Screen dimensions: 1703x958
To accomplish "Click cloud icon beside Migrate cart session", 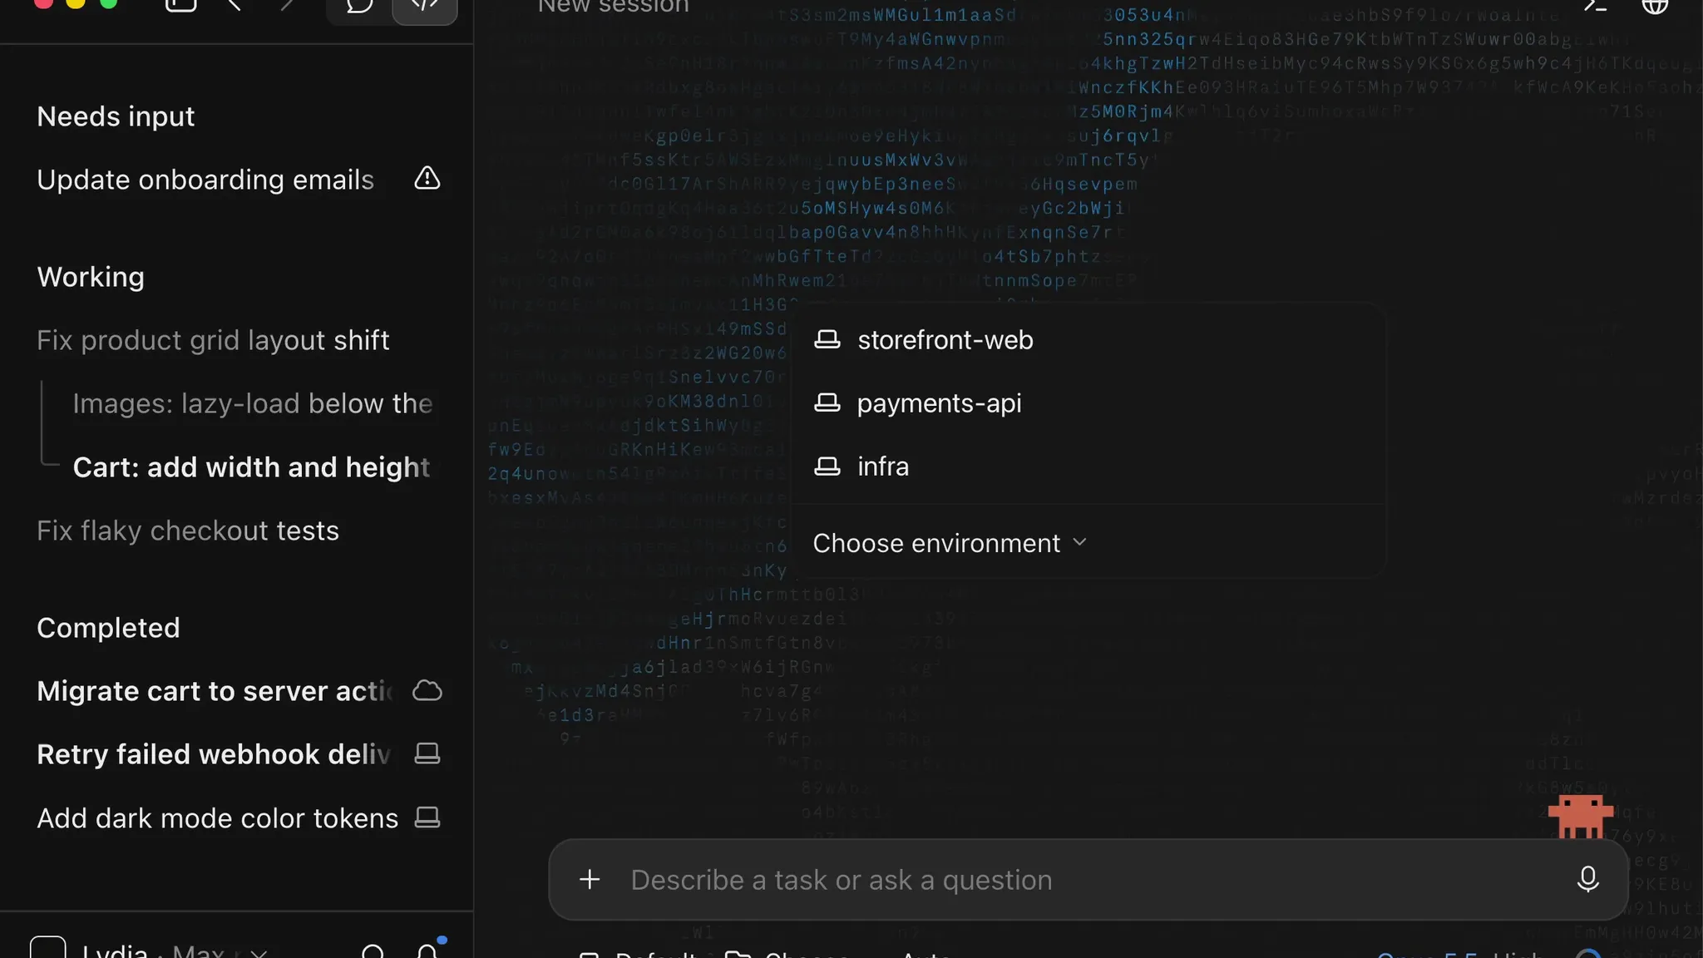I will pyautogui.click(x=427, y=690).
